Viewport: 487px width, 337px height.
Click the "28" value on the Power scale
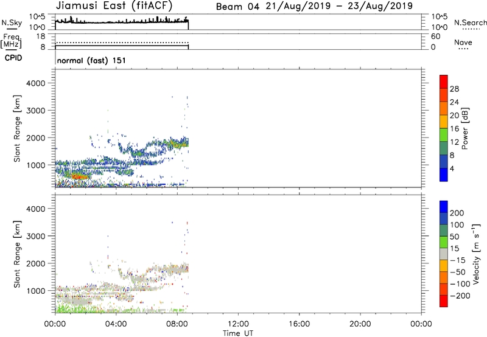[x=454, y=89]
